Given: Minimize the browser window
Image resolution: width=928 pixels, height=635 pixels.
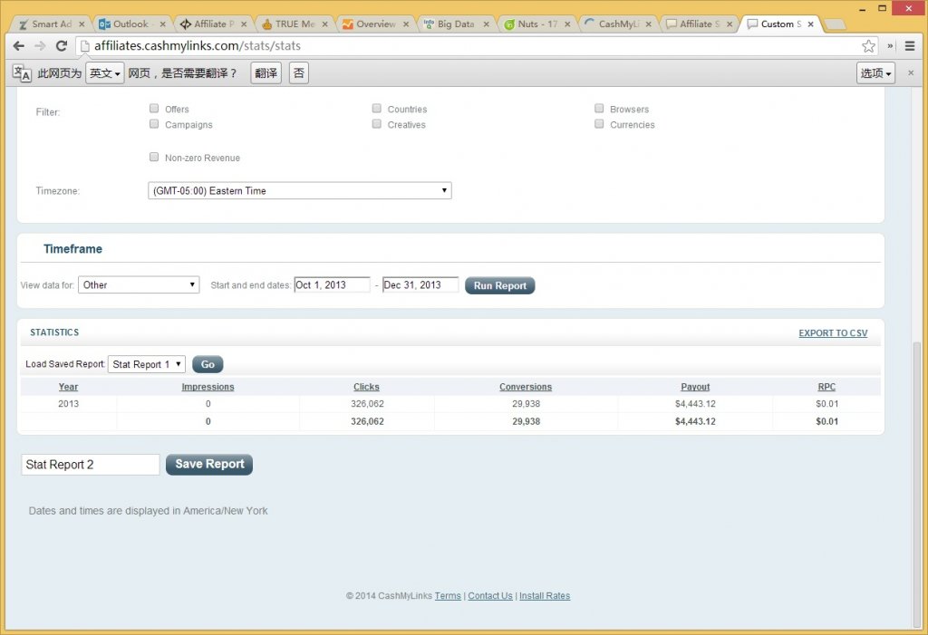Looking at the screenshot, I should click(863, 8).
